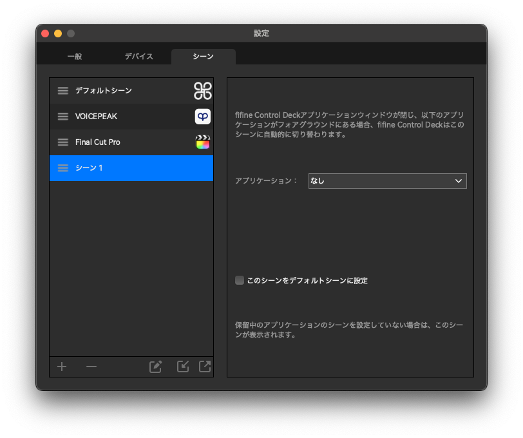Click the Final Cut Pro app icon
Viewport: 523px width, 438px height.
point(202,142)
